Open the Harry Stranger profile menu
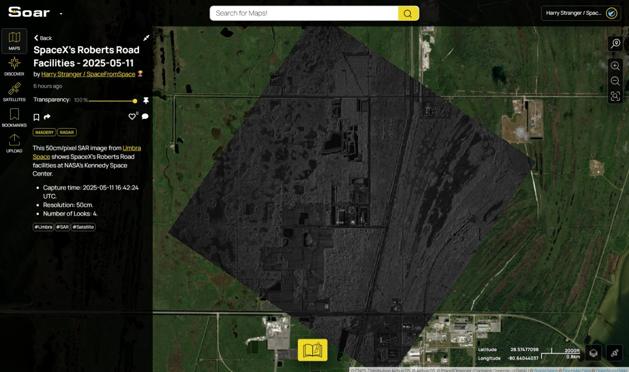The height and width of the screenshot is (372, 629). (x=581, y=13)
